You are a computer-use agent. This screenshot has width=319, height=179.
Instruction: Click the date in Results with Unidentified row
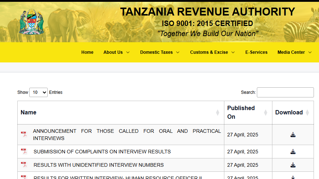pos(242,165)
